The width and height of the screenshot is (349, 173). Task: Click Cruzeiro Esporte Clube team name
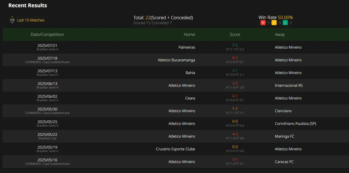pyautogui.click(x=175, y=149)
